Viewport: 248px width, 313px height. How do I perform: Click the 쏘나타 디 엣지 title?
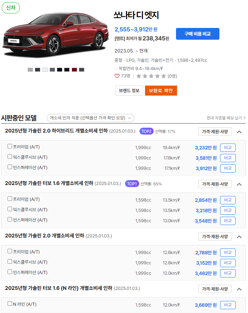point(136,15)
